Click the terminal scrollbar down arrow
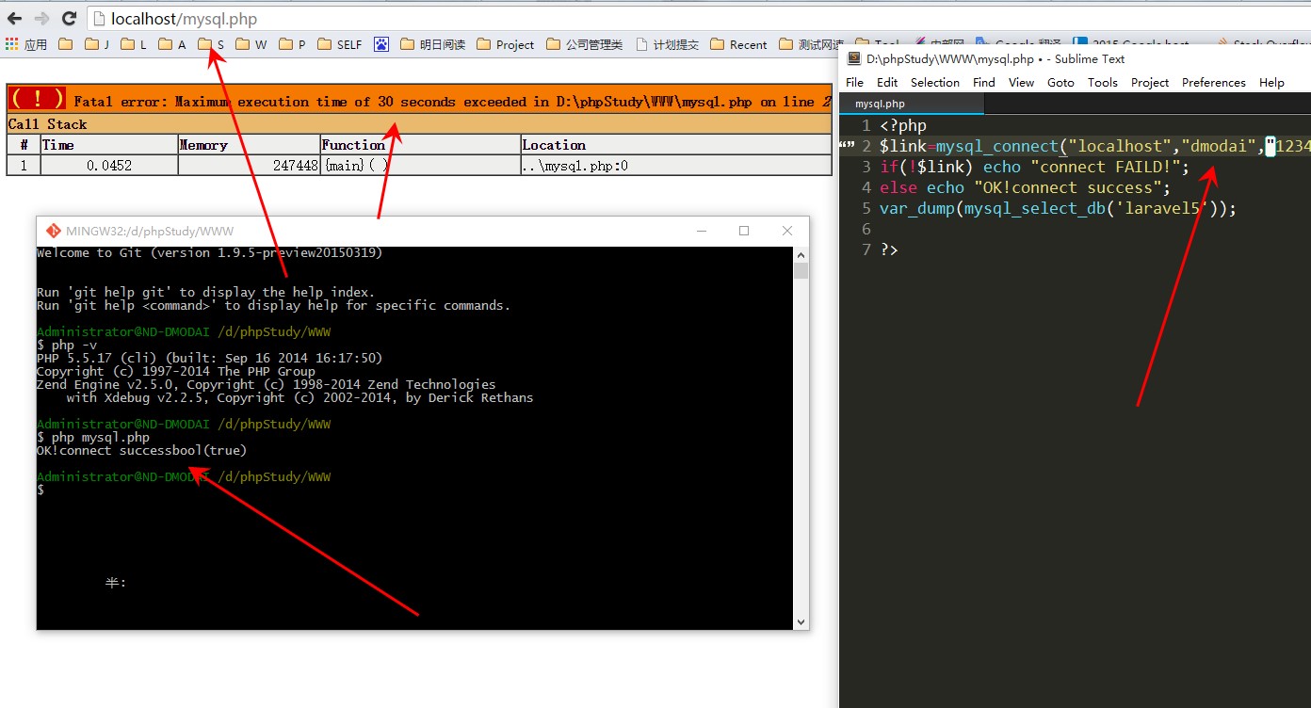Viewport: 1311px width, 708px height. click(801, 622)
